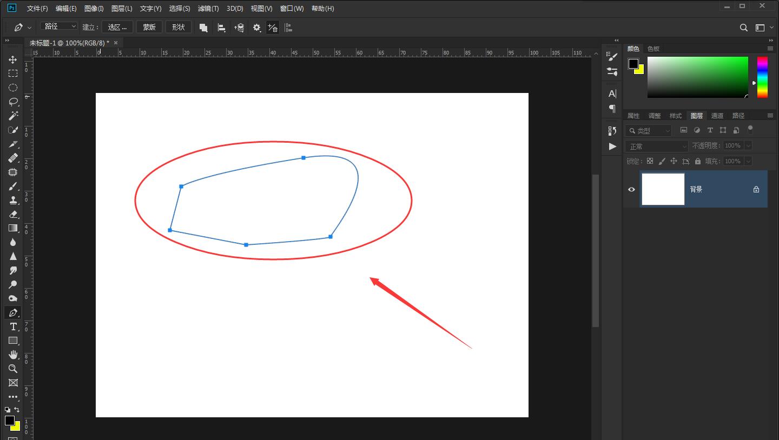Viewport: 779px width, 440px height.
Task: Select the Move tool in the toolbar
Action: tap(13, 59)
